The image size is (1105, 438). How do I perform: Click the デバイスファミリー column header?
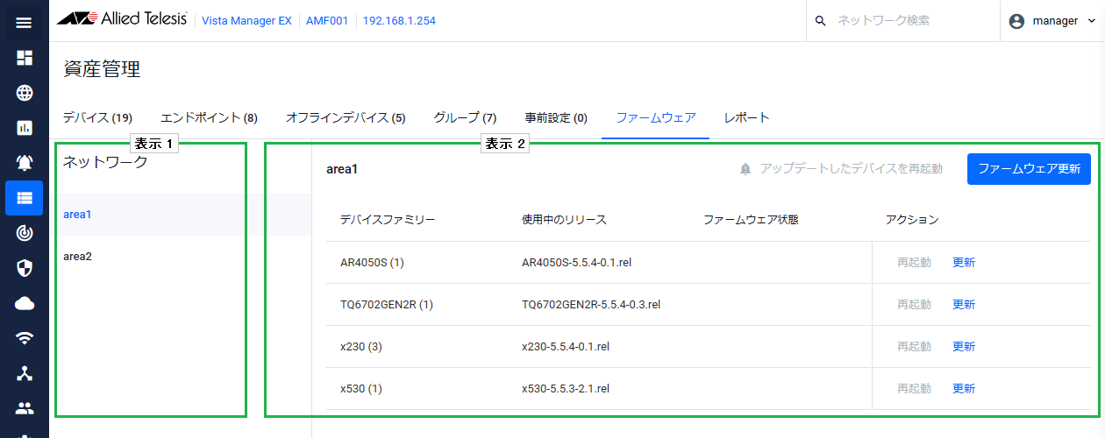pos(388,220)
